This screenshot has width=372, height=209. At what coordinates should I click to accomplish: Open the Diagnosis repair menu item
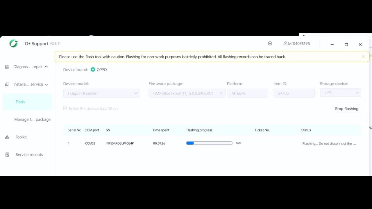28,67
